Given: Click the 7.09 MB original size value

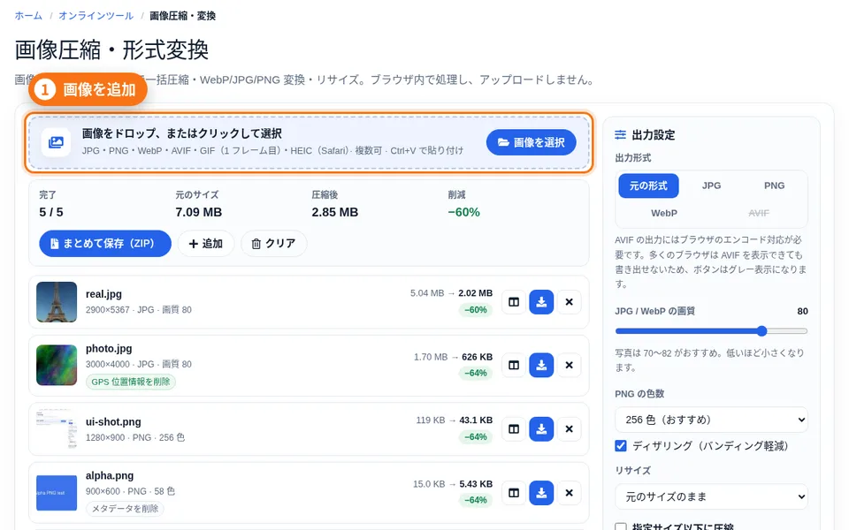Looking at the screenshot, I should (199, 212).
